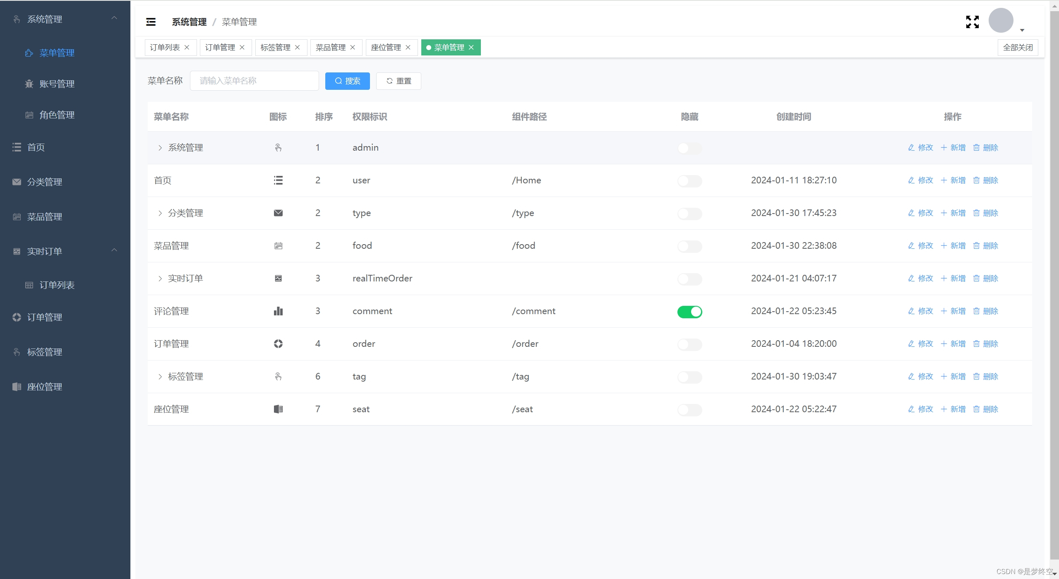Open 账号管理 in the sidebar
The height and width of the screenshot is (579, 1059).
(x=65, y=84)
